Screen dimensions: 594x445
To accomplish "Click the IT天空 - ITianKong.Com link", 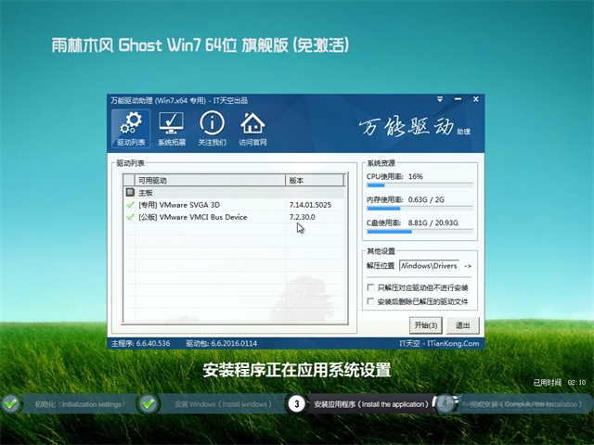I will pos(439,344).
